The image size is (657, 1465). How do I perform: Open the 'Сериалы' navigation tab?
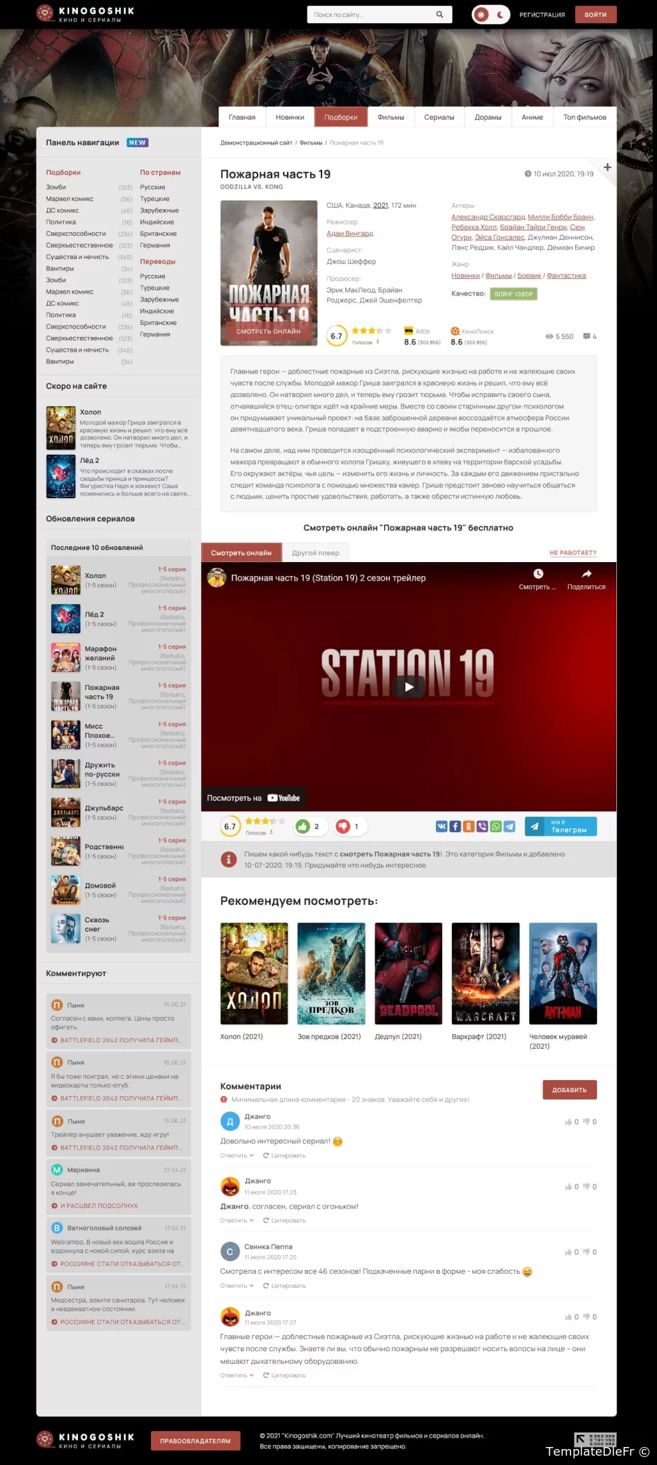(x=439, y=117)
